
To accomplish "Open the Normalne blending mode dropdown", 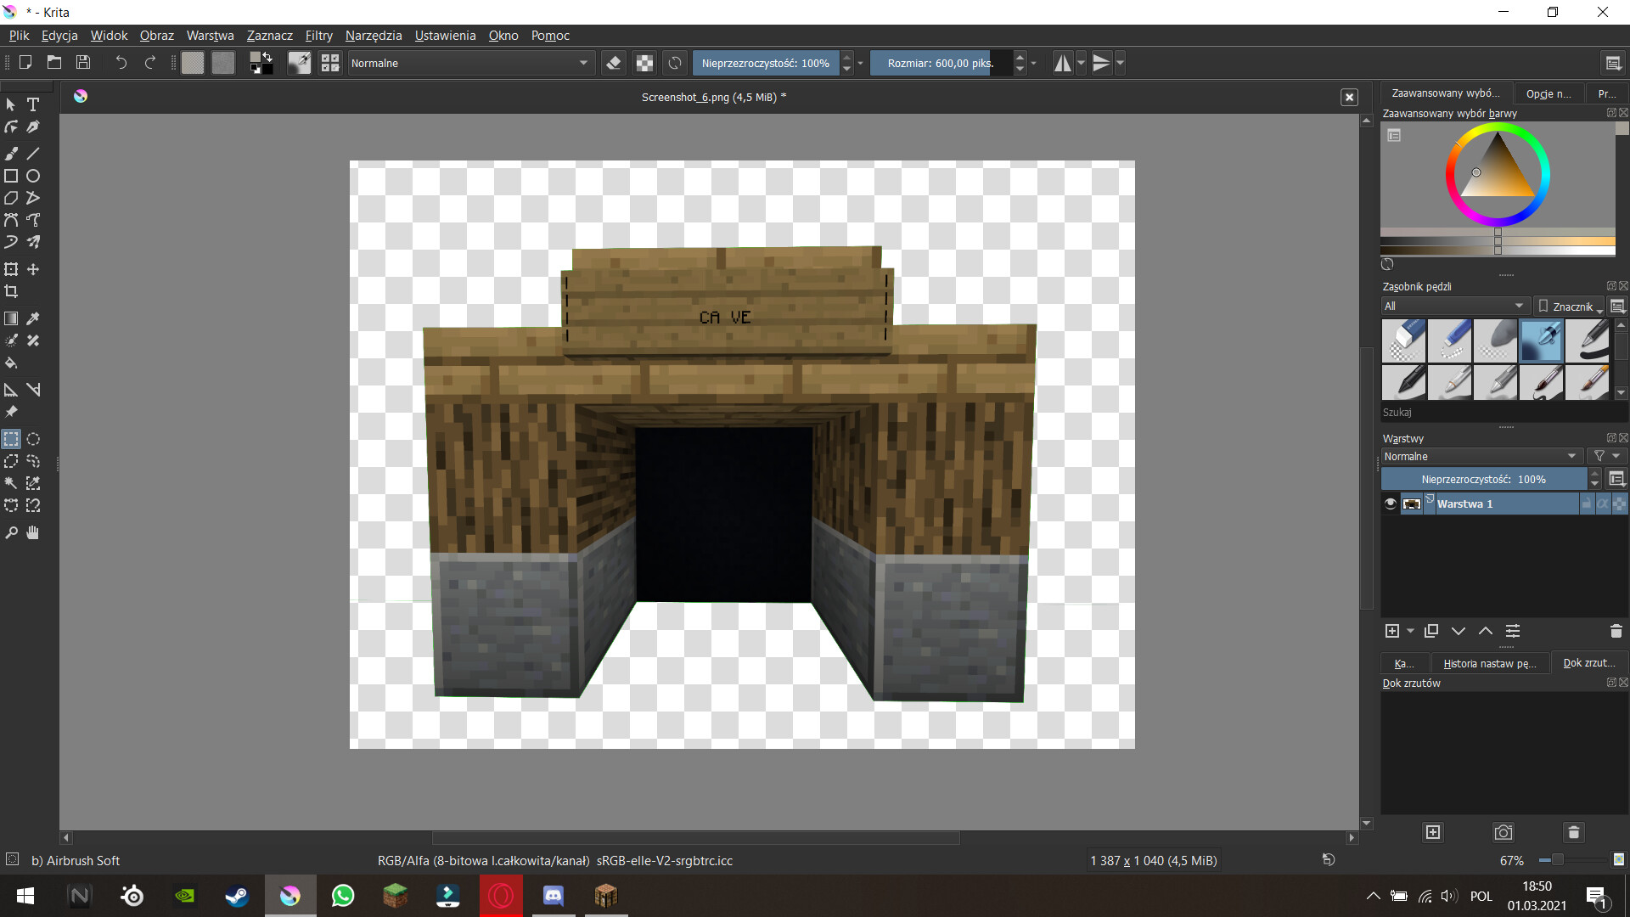I will tap(470, 62).
